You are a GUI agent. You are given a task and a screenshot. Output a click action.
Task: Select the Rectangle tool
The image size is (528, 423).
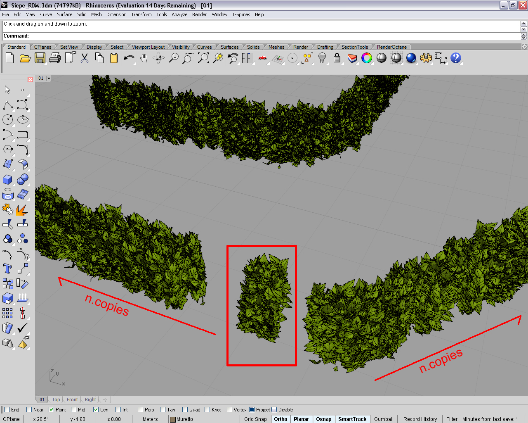point(23,135)
